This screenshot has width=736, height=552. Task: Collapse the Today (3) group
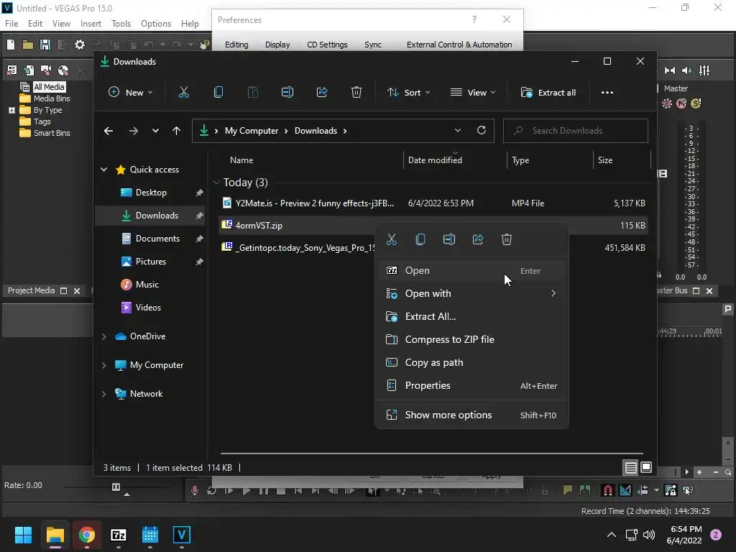click(216, 182)
